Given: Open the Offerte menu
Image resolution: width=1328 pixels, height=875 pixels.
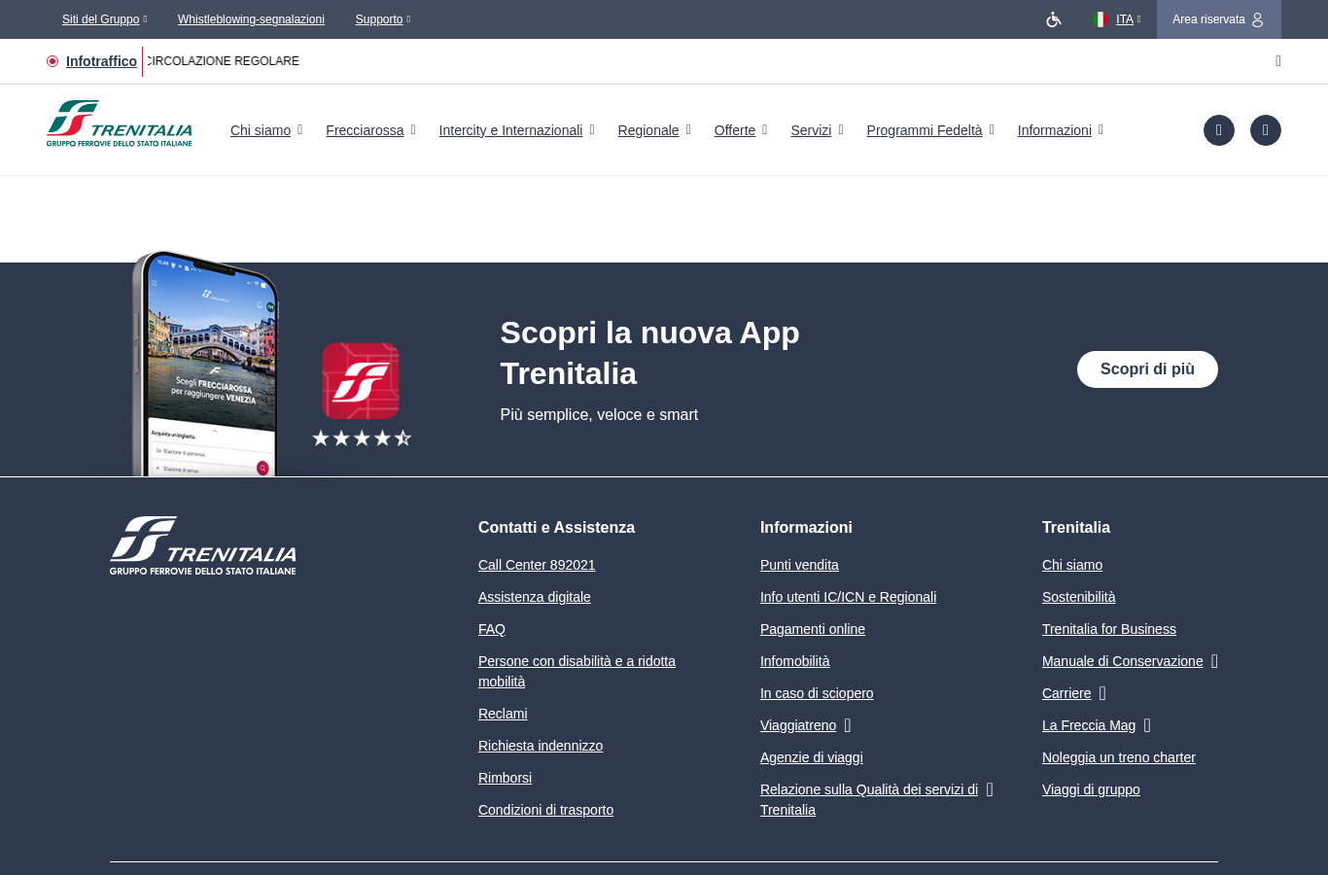Looking at the screenshot, I should (x=741, y=130).
